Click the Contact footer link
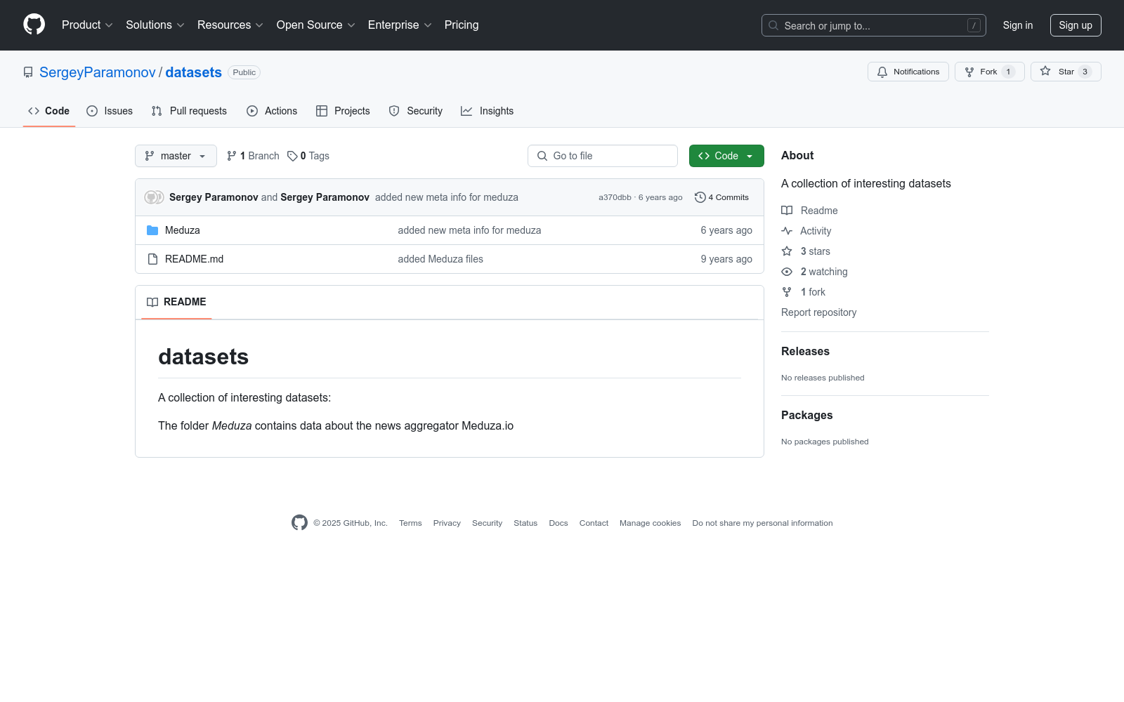The width and height of the screenshot is (1124, 702). pyautogui.click(x=594, y=523)
